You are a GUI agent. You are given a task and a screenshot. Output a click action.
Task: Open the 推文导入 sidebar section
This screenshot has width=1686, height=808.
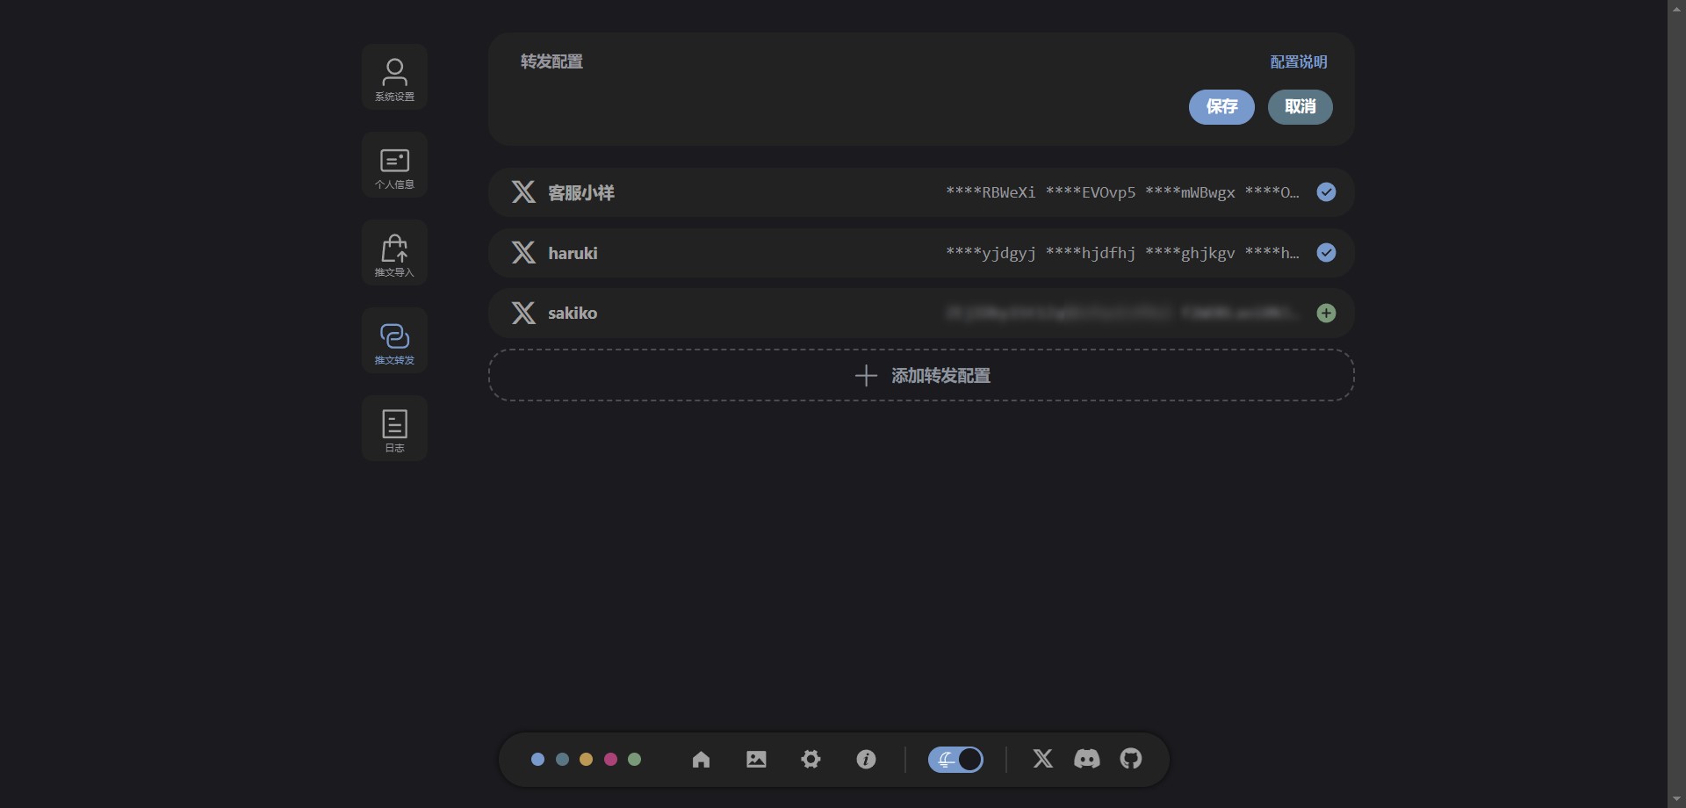(394, 253)
